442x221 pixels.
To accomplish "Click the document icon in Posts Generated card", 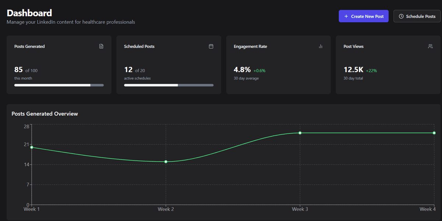I will 101,46.
